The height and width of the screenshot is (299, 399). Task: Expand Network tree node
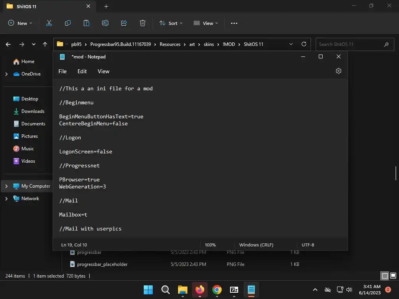point(6,199)
